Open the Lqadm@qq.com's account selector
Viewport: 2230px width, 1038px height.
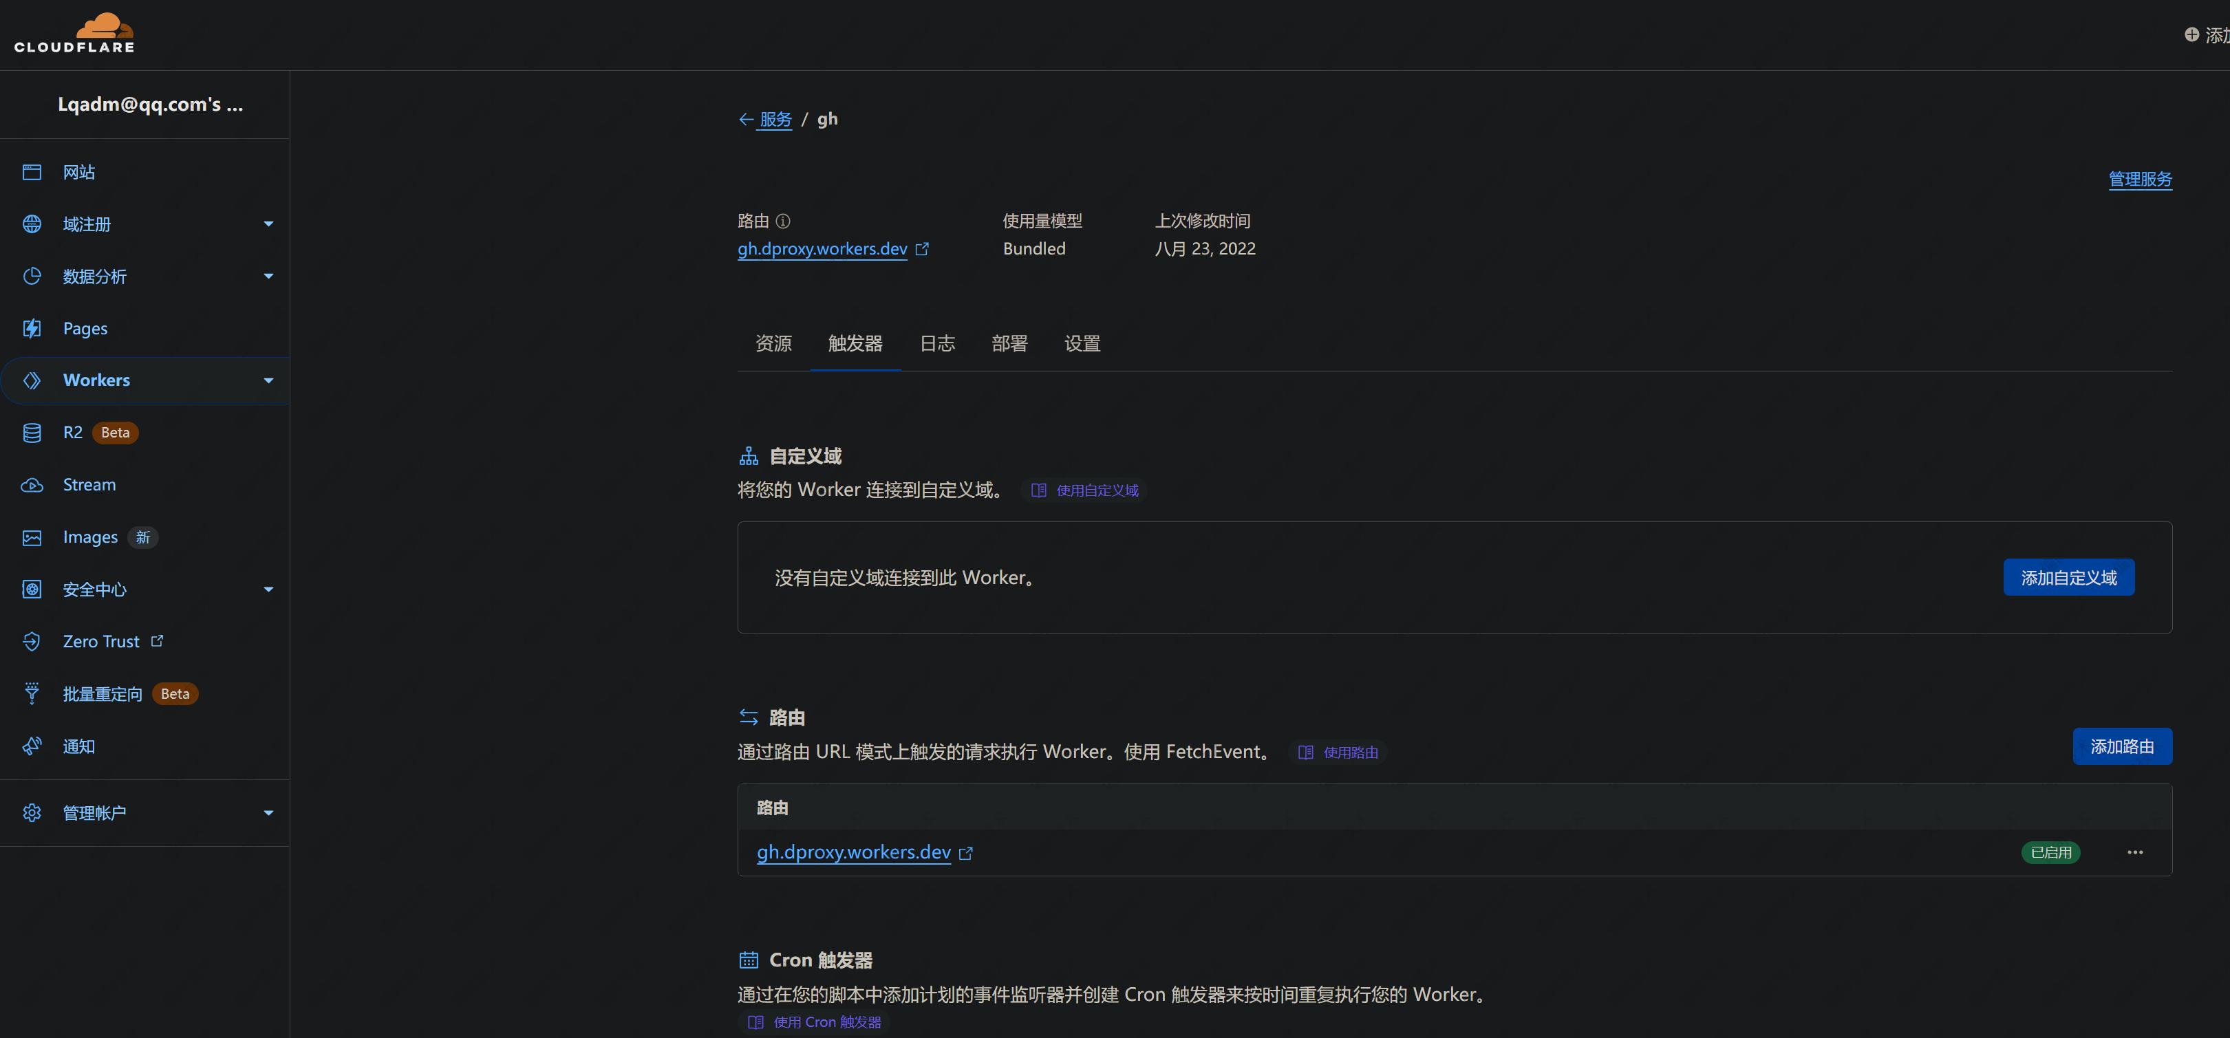tap(151, 105)
